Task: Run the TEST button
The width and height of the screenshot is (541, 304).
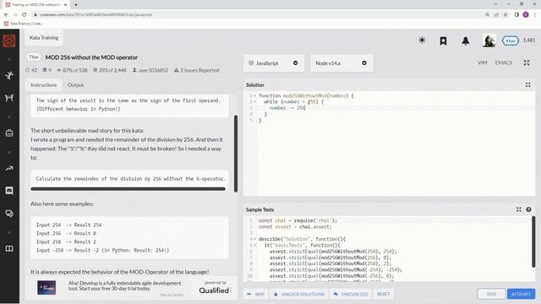Action: point(491,294)
